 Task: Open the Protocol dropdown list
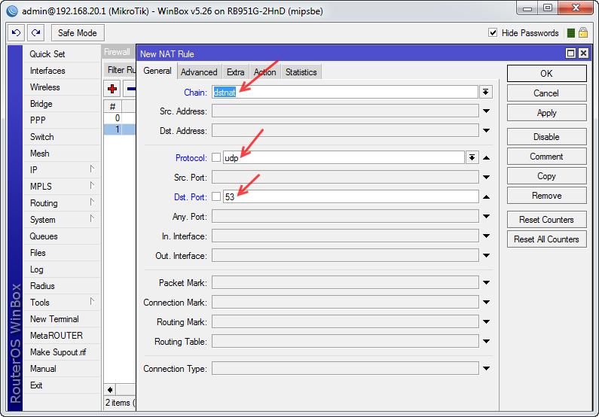pyautogui.click(x=472, y=158)
